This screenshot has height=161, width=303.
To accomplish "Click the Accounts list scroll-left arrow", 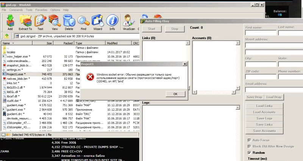I will (x=195, y=92).
